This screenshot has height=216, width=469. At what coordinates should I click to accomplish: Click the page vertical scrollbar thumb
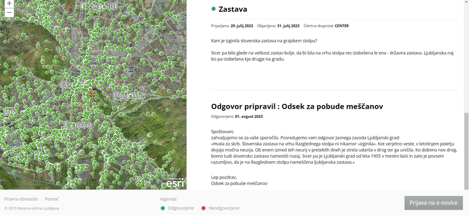[x=466, y=151]
